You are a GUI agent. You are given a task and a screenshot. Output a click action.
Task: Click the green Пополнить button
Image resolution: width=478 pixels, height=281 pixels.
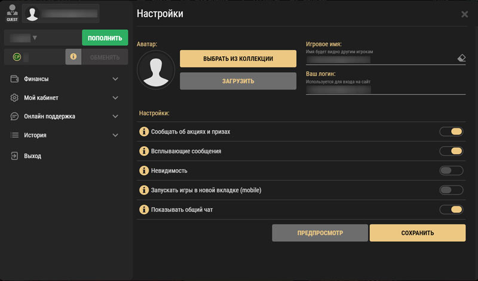coord(105,38)
